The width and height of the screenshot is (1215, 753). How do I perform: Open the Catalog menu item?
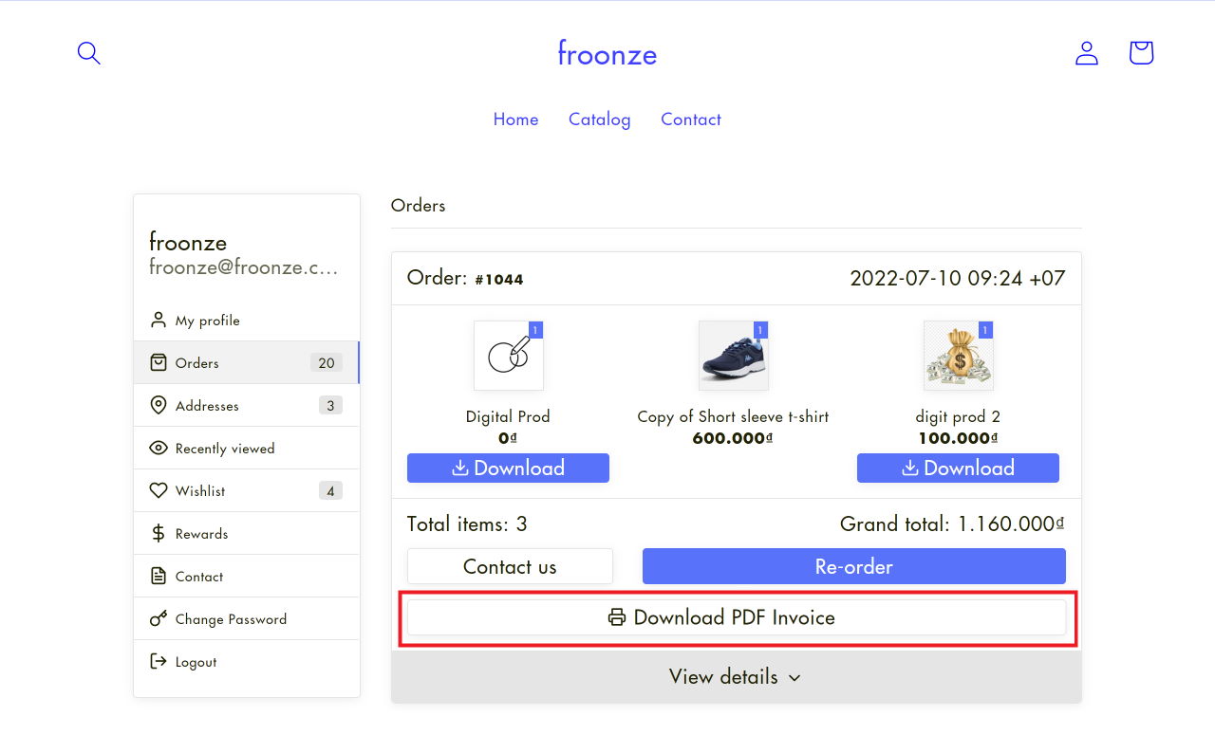(599, 119)
